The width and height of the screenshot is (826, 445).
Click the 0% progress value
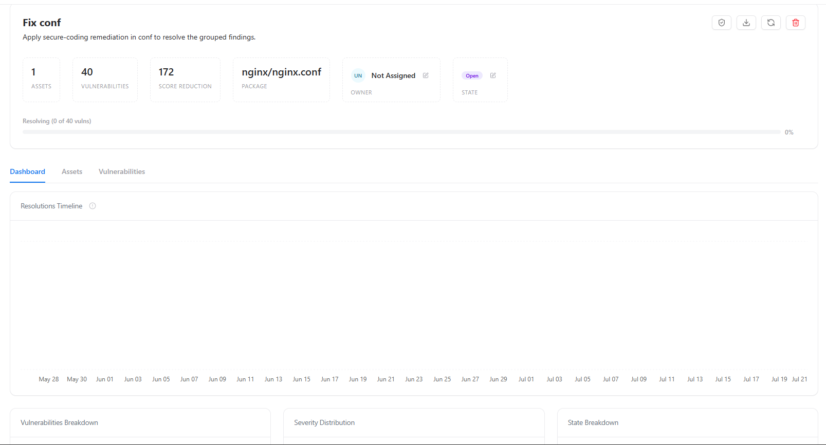[789, 132]
